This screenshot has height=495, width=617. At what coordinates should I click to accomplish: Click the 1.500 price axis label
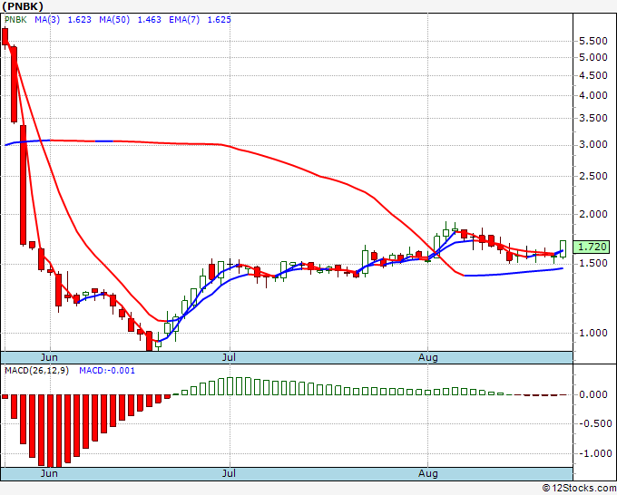coord(593,264)
